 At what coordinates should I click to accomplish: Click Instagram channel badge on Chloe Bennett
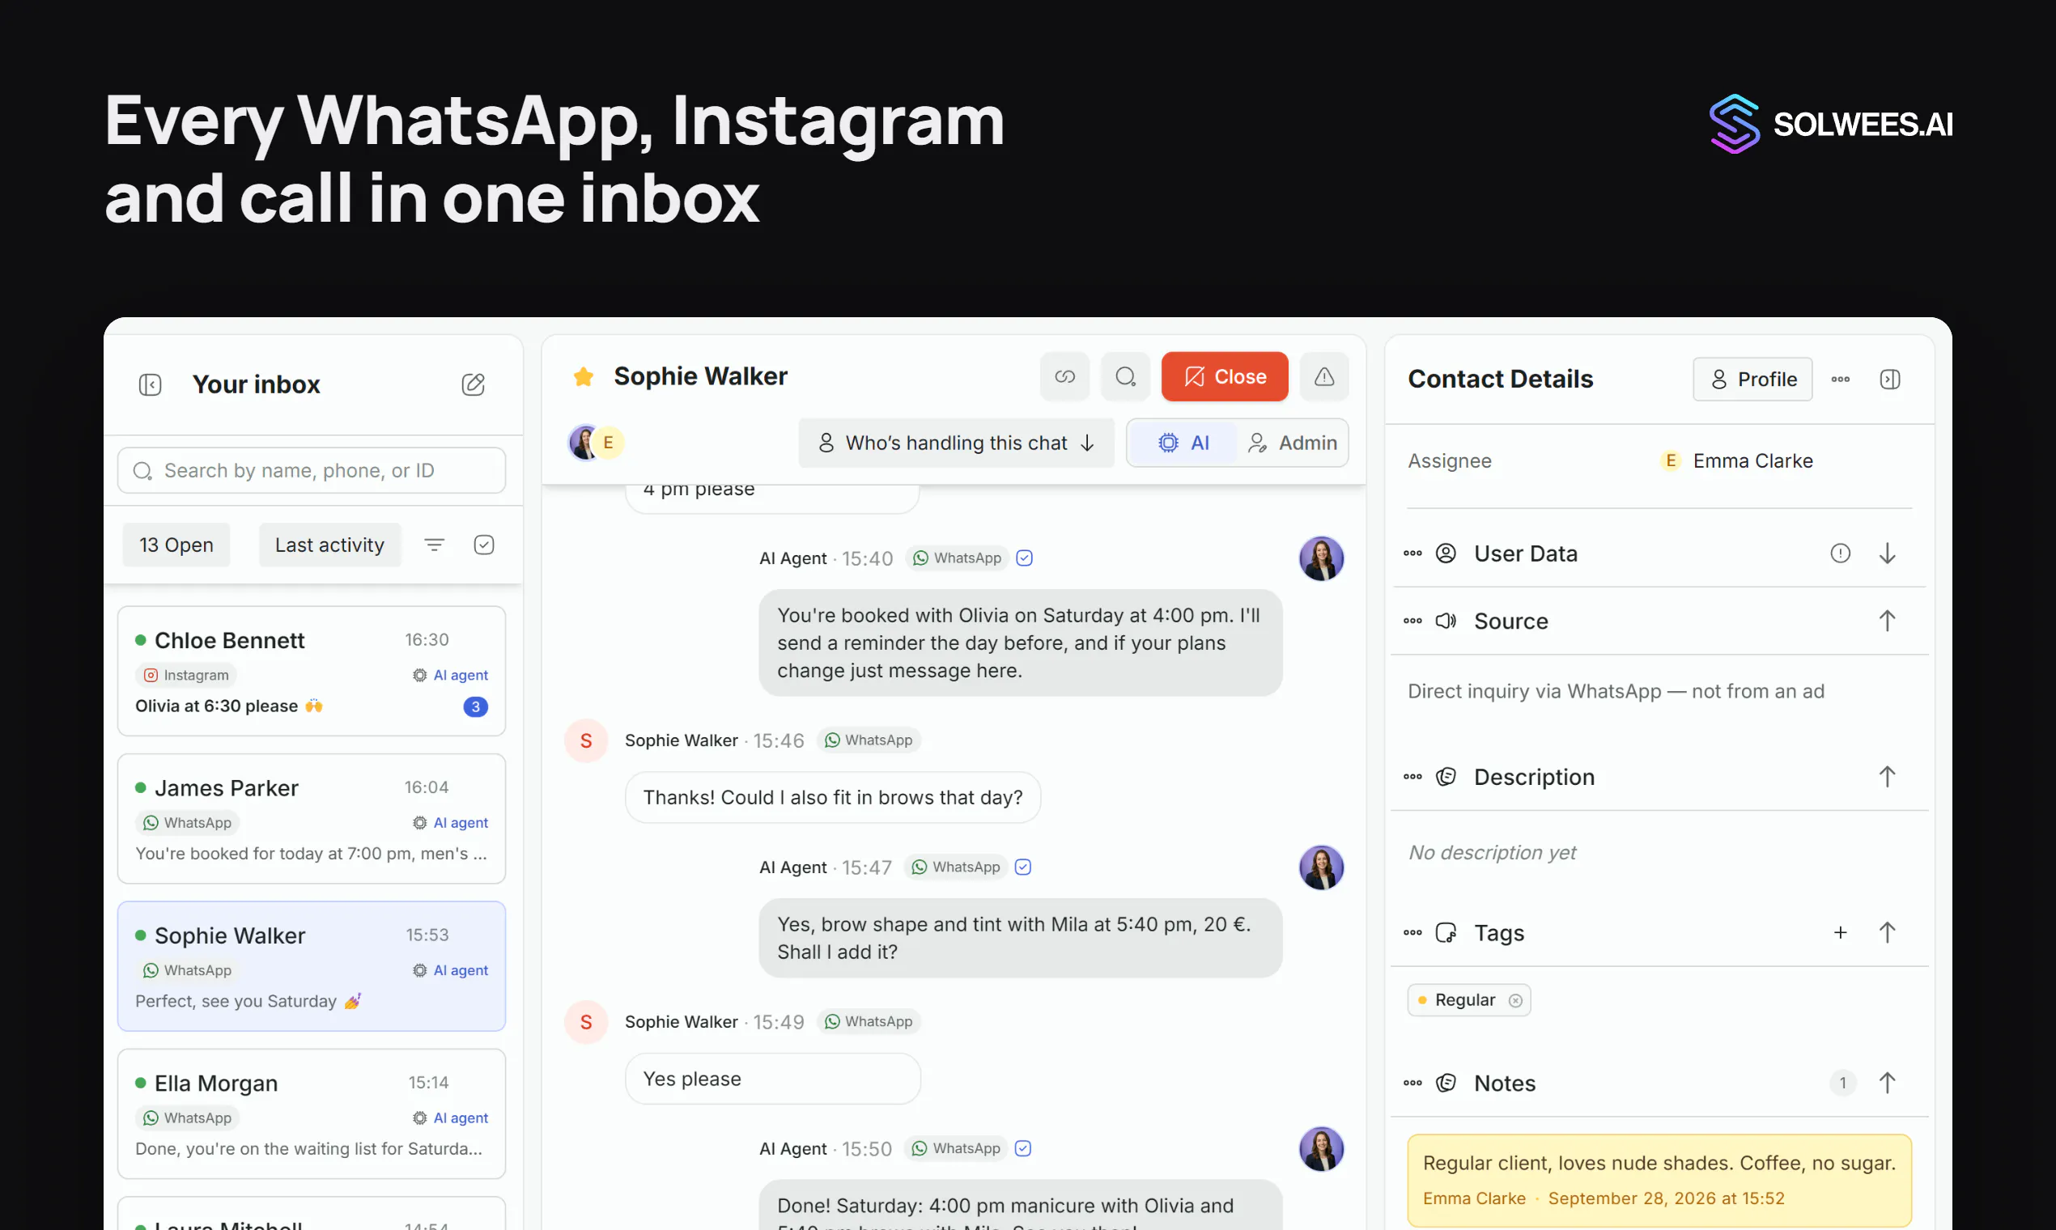186,676
